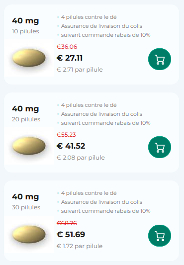Click the '30 pilules' quantity label
Screen dimensions: 184x265
26,207
